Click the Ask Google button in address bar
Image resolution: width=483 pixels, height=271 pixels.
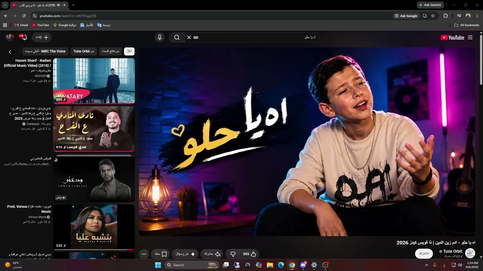[406, 16]
